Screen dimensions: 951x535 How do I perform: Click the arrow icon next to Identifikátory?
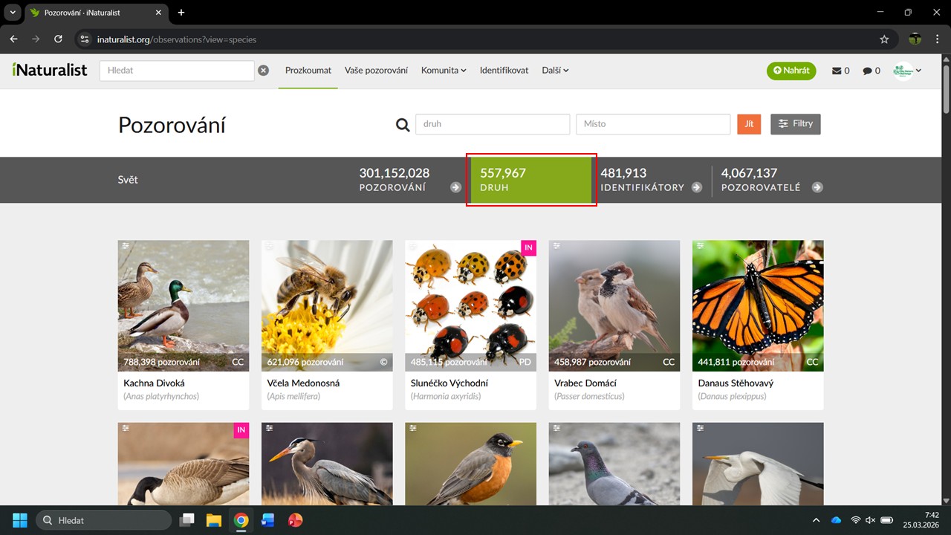[696, 187]
